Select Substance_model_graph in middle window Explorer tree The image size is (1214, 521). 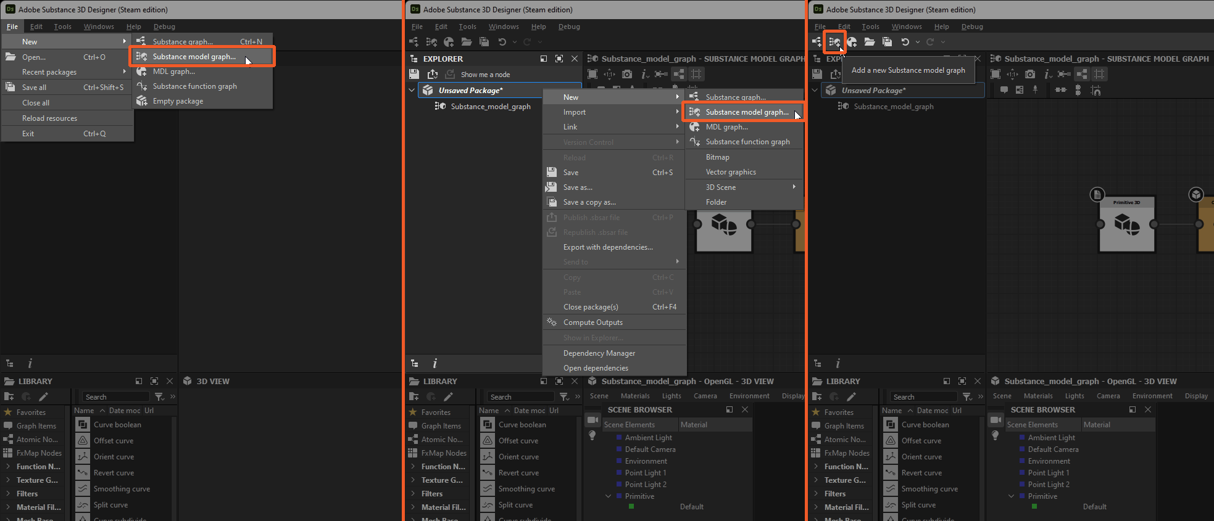(491, 107)
